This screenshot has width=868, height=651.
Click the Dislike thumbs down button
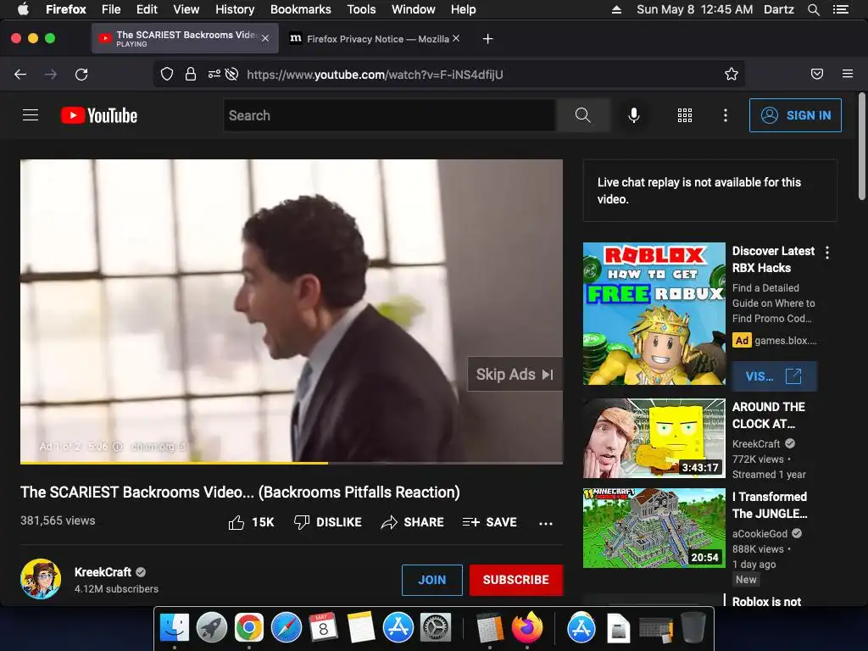[328, 522]
